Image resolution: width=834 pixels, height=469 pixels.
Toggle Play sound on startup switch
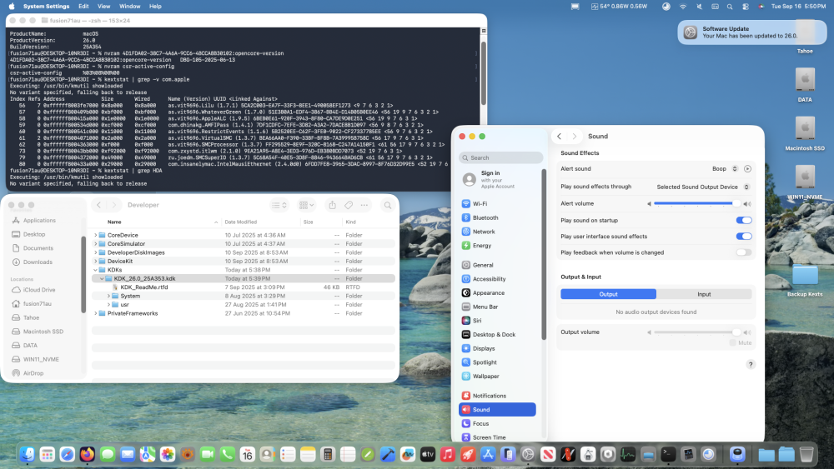pyautogui.click(x=744, y=221)
